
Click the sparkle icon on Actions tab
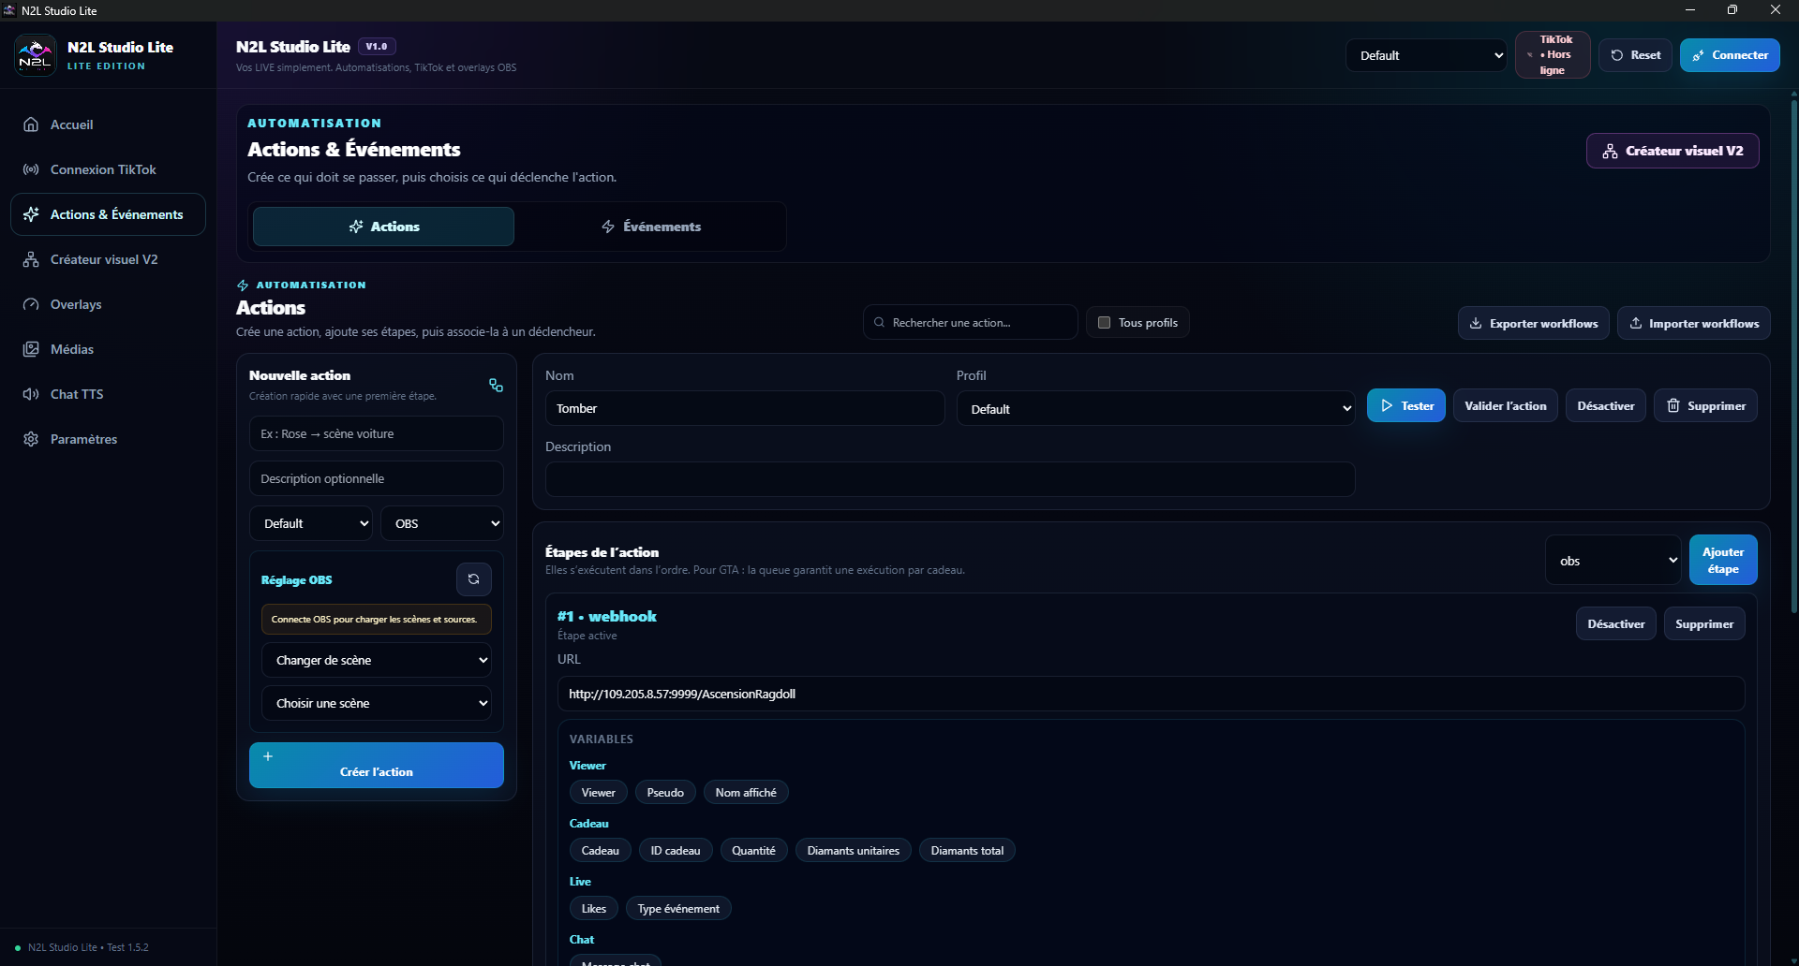point(356,227)
